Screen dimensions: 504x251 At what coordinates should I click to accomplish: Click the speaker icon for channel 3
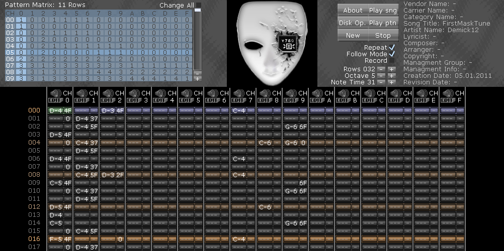pyautogui.click(x=133, y=93)
